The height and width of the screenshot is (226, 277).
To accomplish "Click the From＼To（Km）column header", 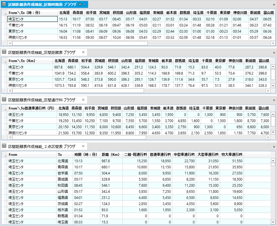I will tap(30, 61).
